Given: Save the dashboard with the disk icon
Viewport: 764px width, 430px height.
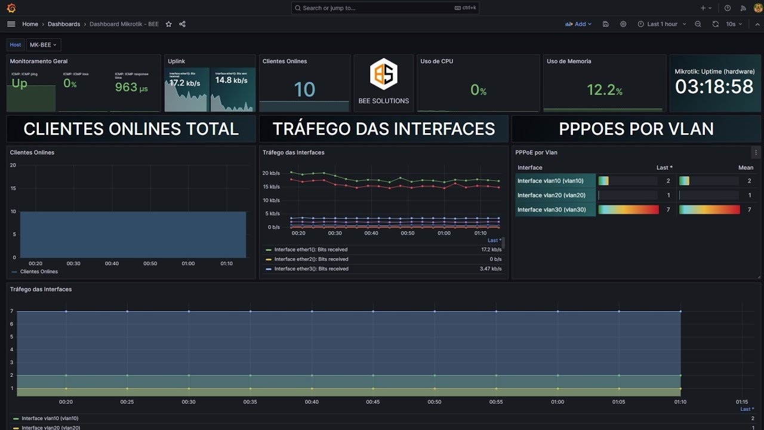Looking at the screenshot, I should click(x=606, y=24).
